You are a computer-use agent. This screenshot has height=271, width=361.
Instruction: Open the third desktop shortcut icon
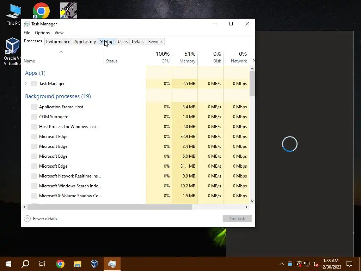click(x=69, y=11)
